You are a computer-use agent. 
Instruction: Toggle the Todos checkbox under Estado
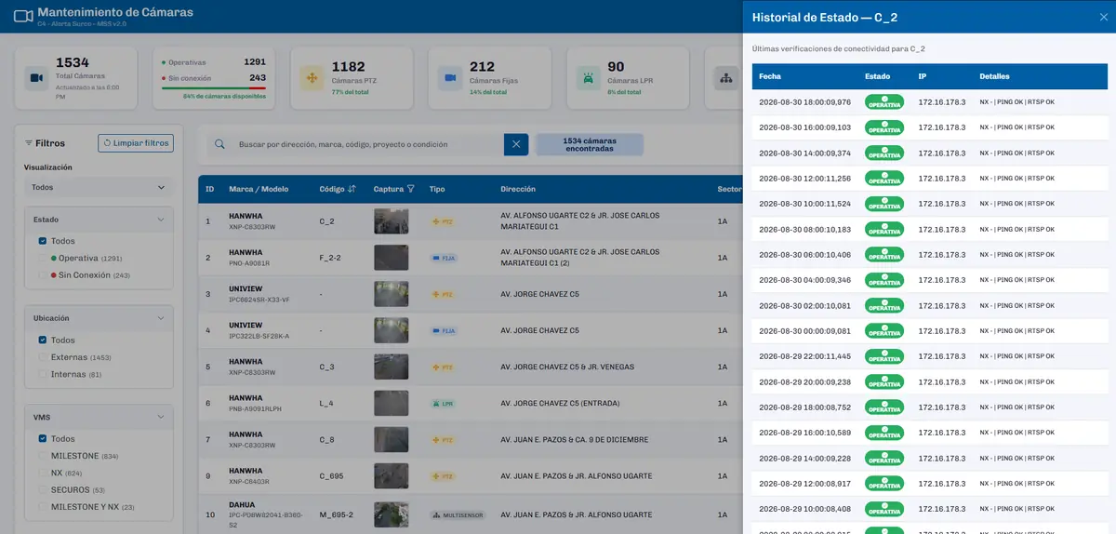pyautogui.click(x=43, y=241)
